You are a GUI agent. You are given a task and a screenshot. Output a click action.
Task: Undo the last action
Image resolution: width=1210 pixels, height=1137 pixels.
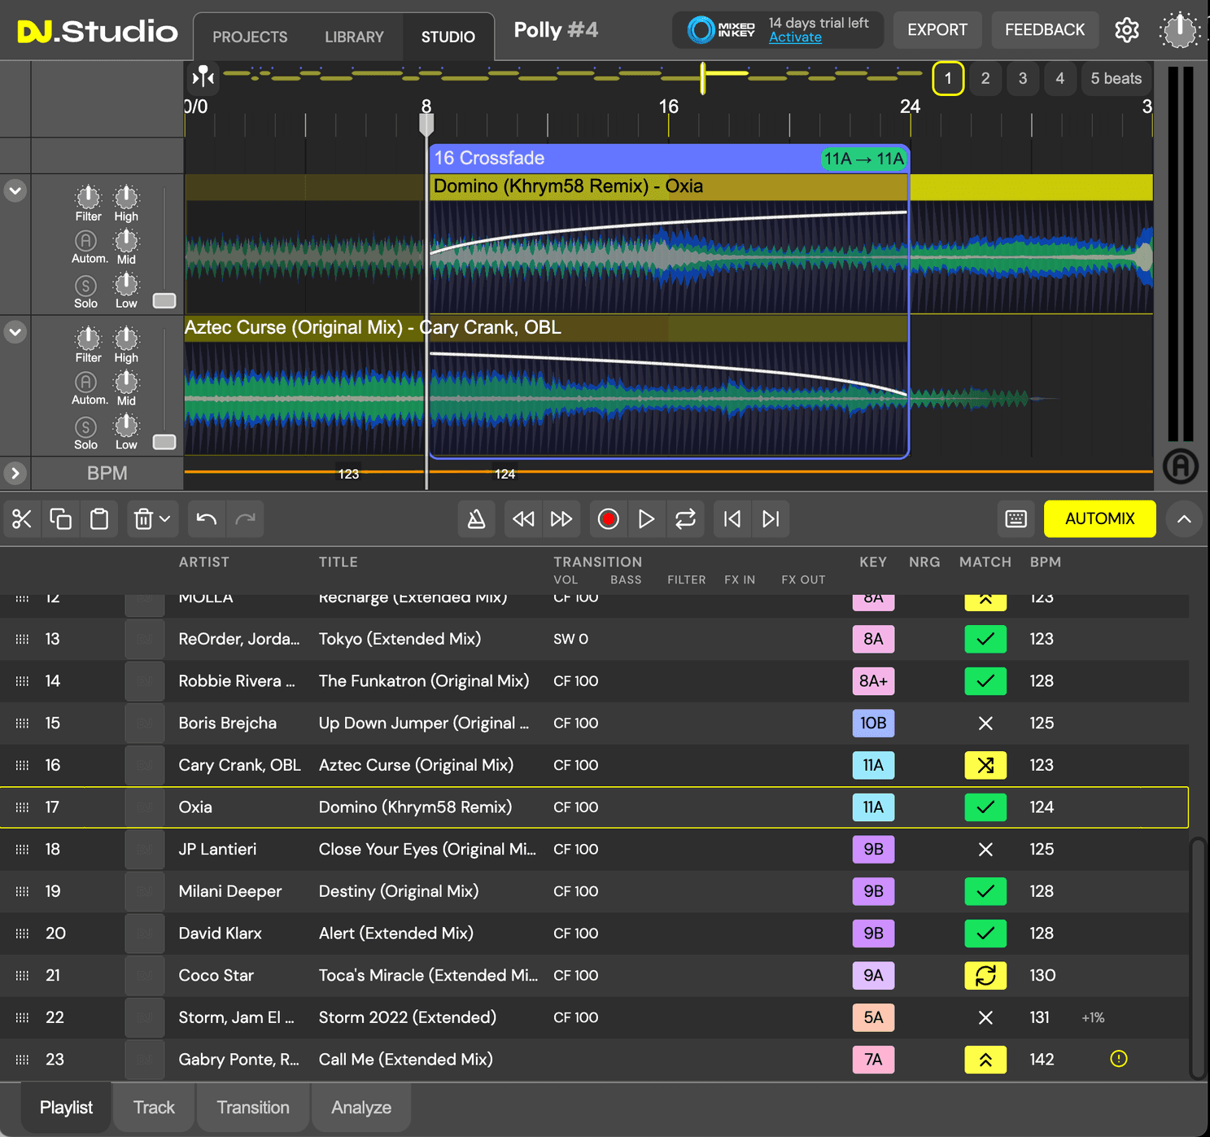pyautogui.click(x=207, y=519)
